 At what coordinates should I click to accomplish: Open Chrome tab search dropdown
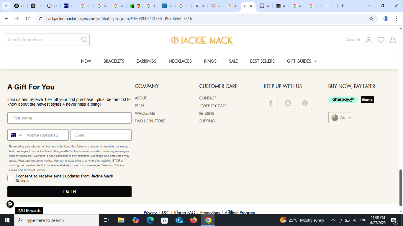(6, 6)
